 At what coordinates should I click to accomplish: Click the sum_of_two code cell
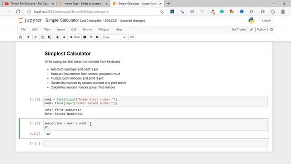coord(156,125)
